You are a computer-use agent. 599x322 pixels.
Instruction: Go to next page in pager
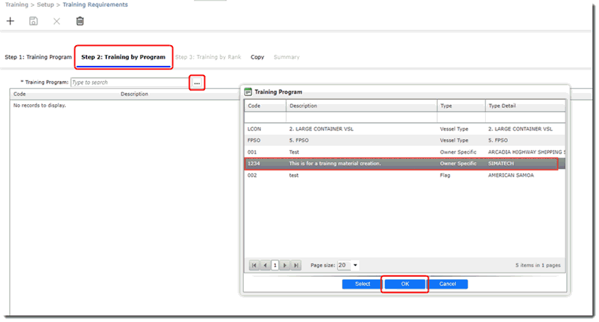(x=285, y=265)
